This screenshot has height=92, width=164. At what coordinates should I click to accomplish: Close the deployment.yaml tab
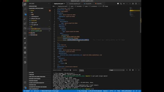(64, 4)
